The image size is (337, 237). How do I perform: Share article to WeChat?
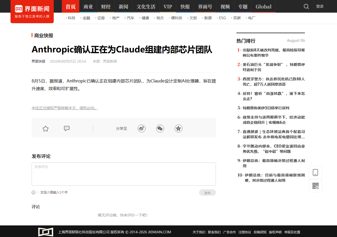[160, 129]
